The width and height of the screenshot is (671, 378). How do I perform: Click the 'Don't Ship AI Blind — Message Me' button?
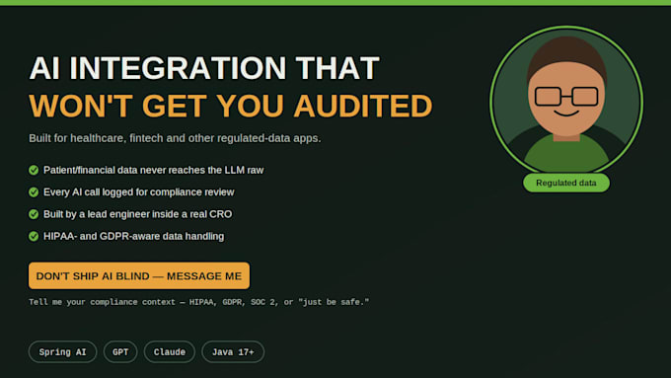(139, 275)
